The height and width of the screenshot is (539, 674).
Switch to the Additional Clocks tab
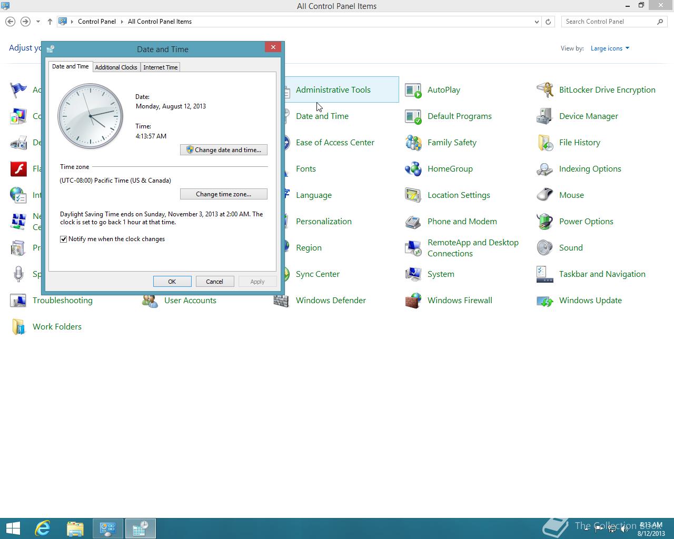pos(116,67)
